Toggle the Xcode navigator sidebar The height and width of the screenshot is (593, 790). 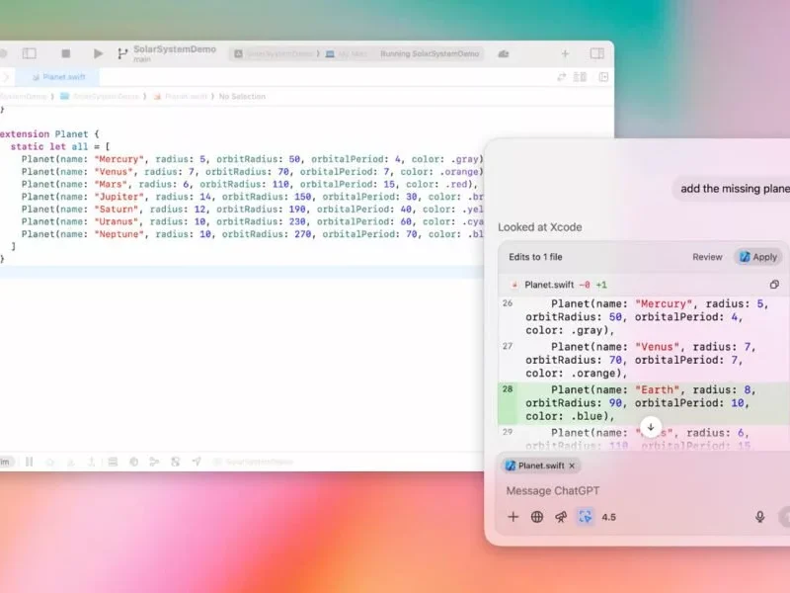(30, 53)
